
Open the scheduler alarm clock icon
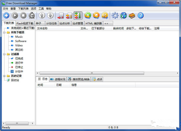point(32,15)
